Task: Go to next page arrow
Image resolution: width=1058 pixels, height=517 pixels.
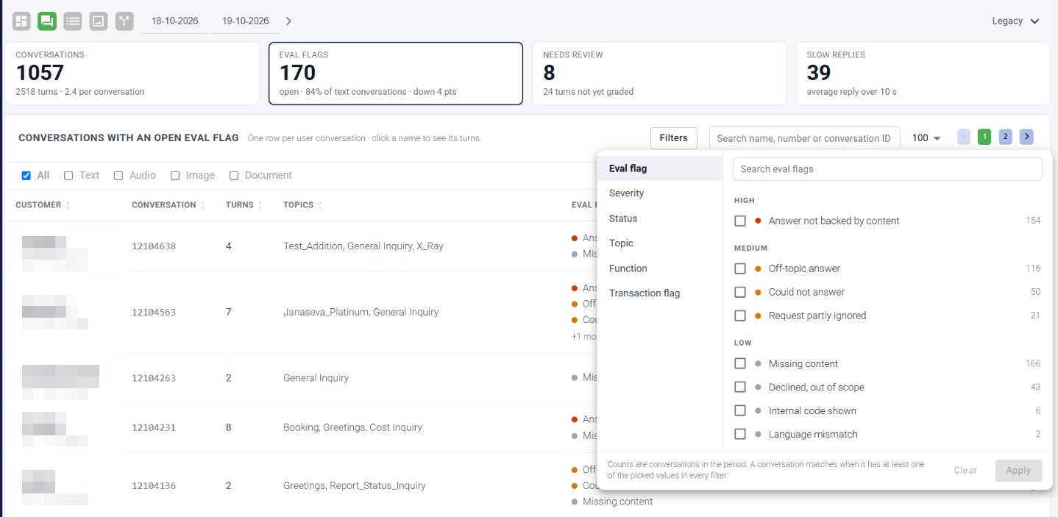Action: tap(1026, 137)
